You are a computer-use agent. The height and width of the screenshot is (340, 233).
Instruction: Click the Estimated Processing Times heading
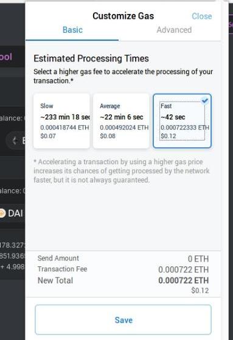click(91, 58)
